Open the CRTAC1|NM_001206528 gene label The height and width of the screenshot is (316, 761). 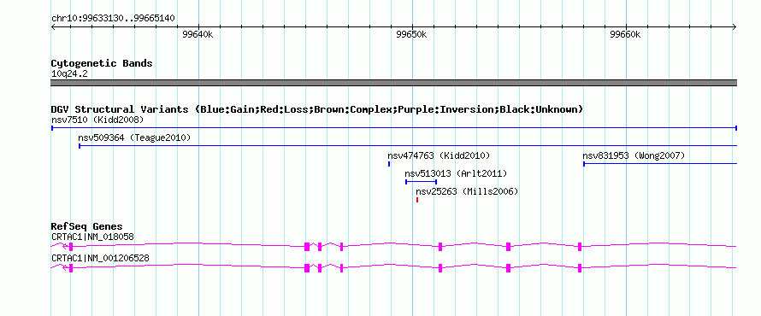point(100,258)
